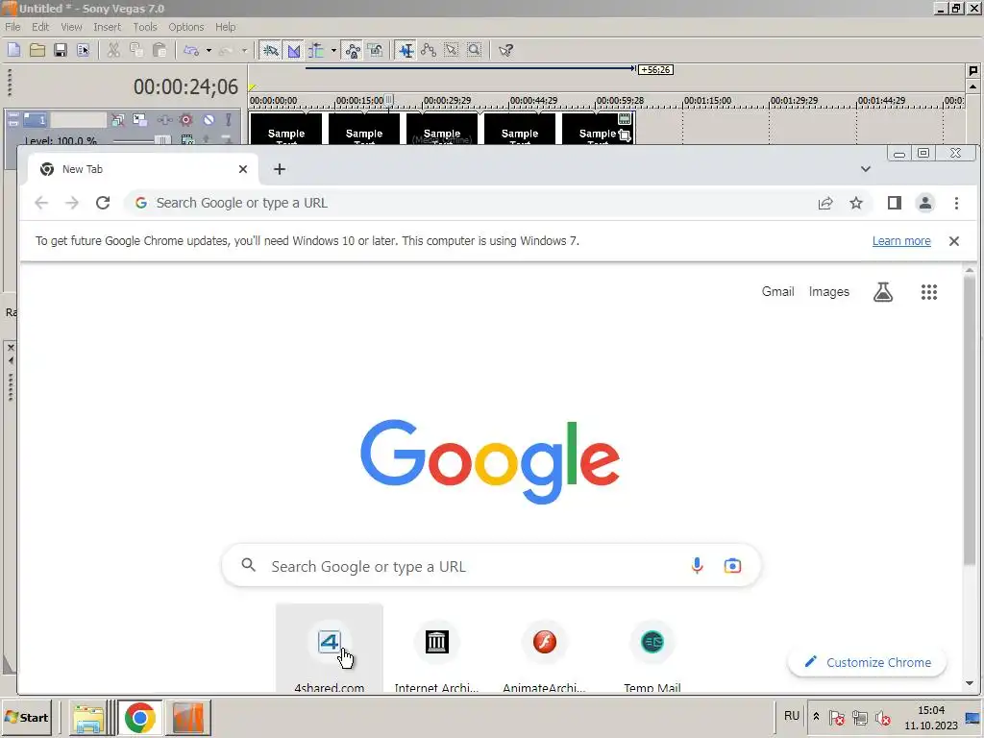Open the Vegas Insert menu
Image resolution: width=984 pixels, height=738 pixels.
tap(107, 27)
